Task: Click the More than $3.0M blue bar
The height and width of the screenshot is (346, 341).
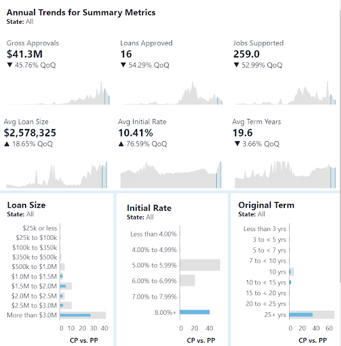Action: pyautogui.click(x=75, y=315)
